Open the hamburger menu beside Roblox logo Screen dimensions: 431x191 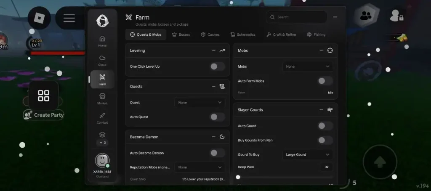tap(69, 18)
